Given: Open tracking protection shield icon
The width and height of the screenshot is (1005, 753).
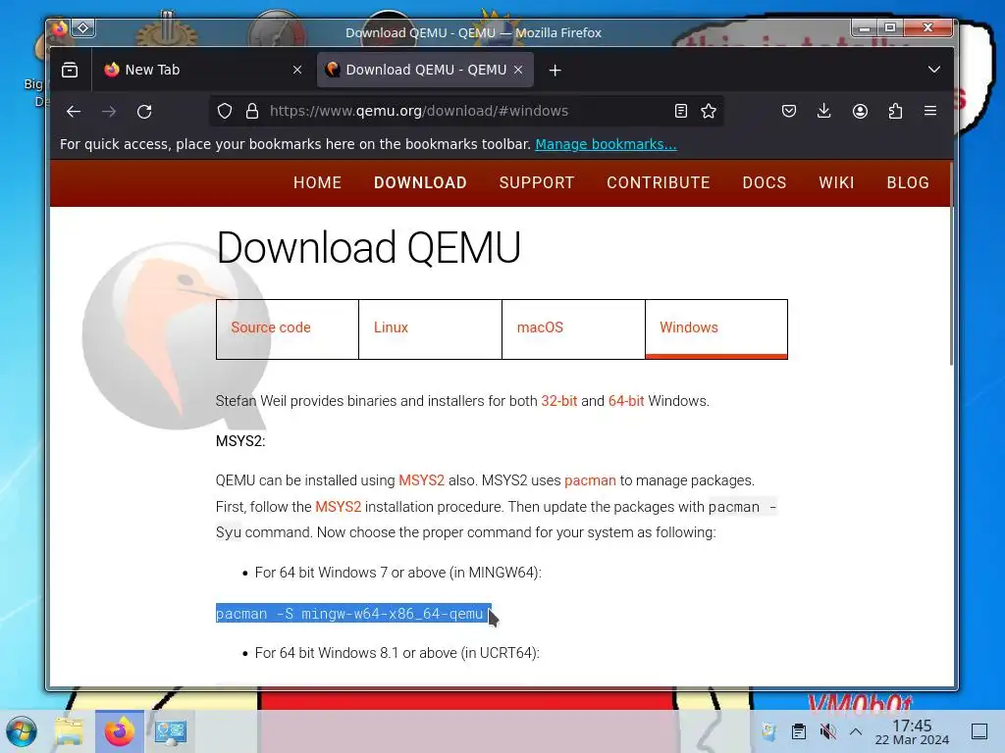Looking at the screenshot, I should click(x=225, y=111).
